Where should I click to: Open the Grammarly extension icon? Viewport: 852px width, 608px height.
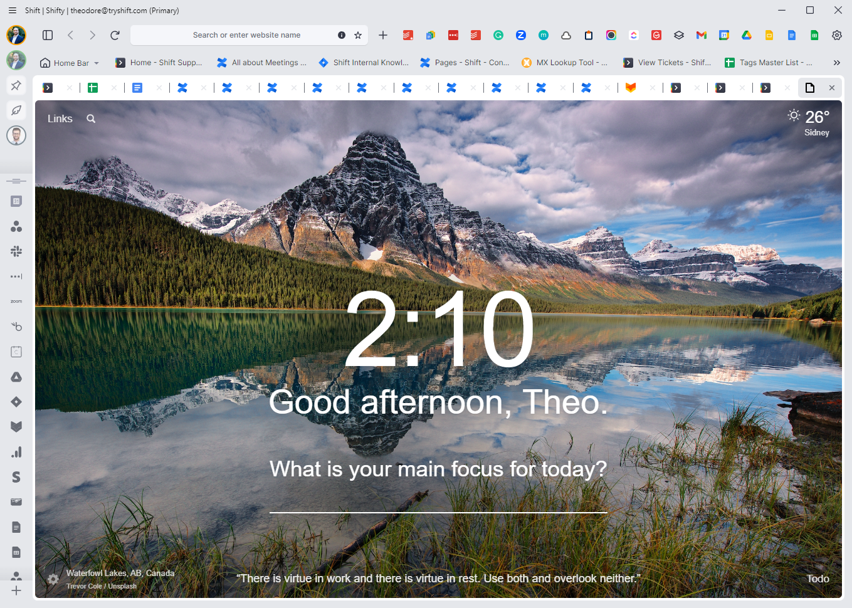click(498, 35)
